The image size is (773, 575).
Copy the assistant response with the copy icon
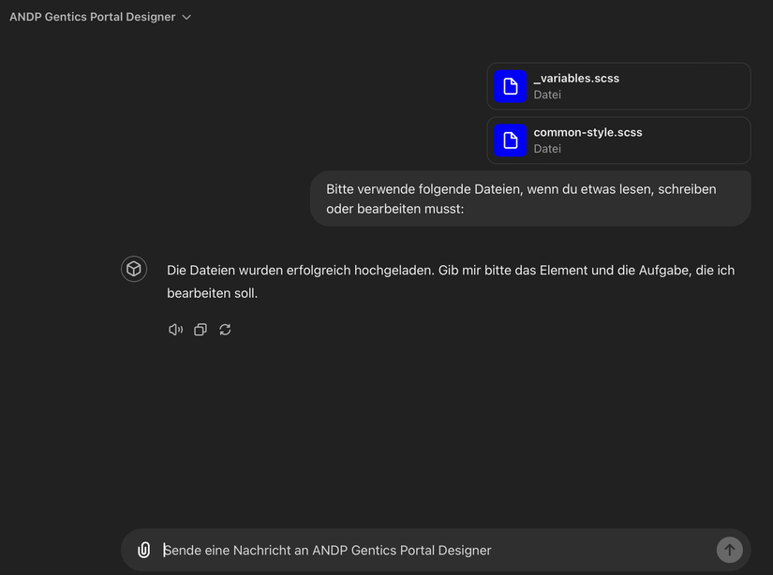[x=200, y=330]
